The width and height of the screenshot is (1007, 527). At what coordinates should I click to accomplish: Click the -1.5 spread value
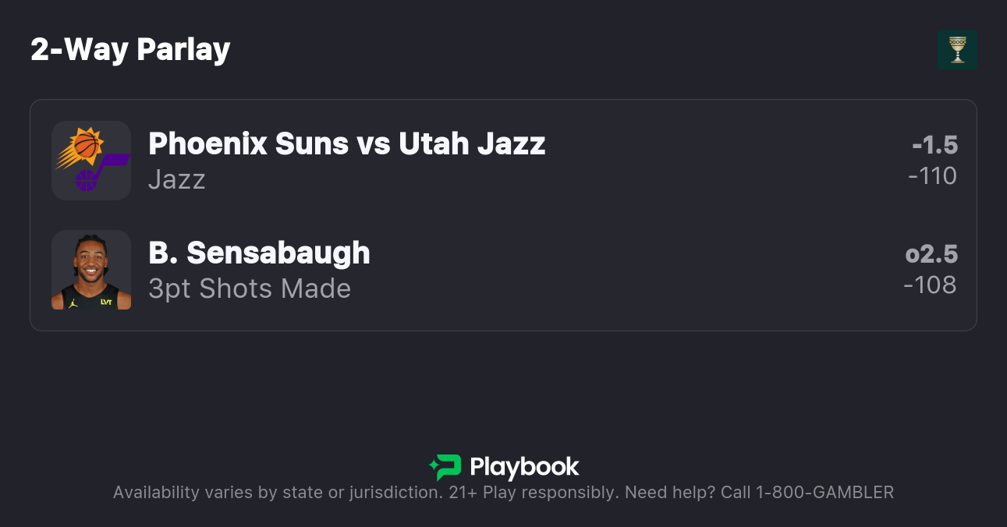[x=934, y=145]
